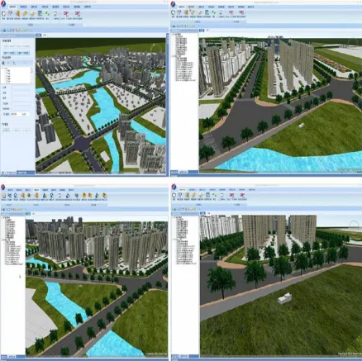Select the white pointer tool in top-left window ribbon

click(4, 13)
